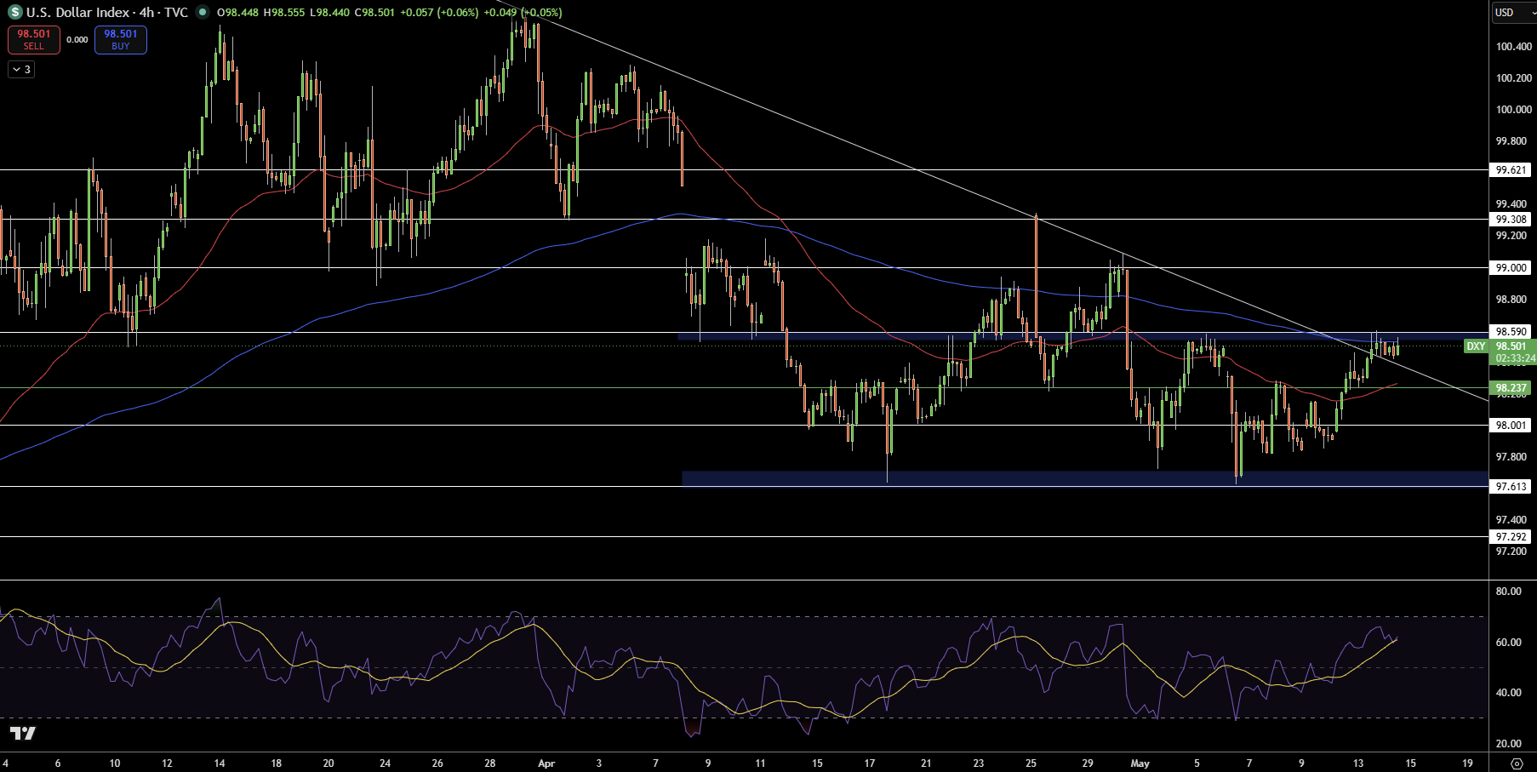Click the Apr label on time axis
1537x772 pixels.
coord(546,763)
